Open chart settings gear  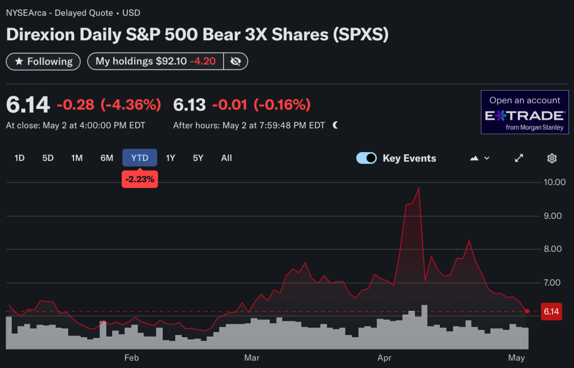[x=552, y=158]
